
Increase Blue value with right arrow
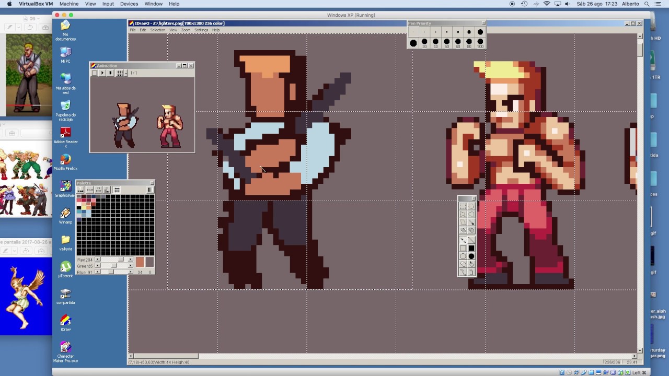130,272
